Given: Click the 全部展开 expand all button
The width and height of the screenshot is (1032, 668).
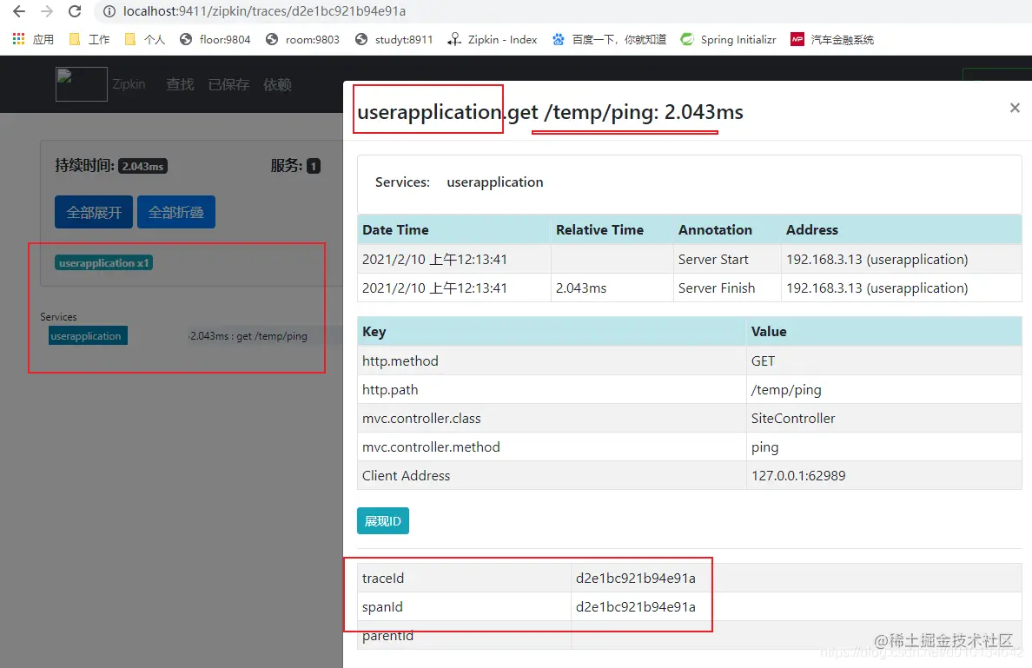Looking at the screenshot, I should pos(94,212).
